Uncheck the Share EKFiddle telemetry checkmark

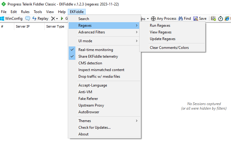tap(72, 56)
